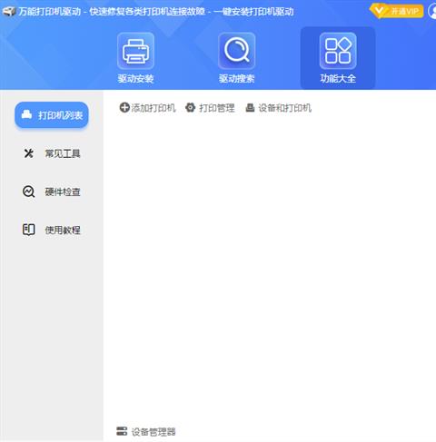Click the app logo in title bar

9,12
